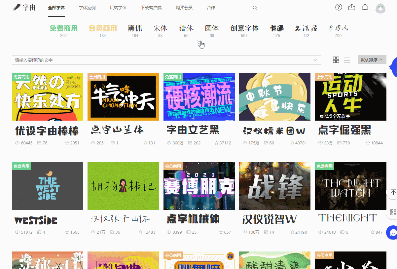The height and width of the screenshot is (269, 397).
Task: Switch to the 字体案例 tab
Action: click(x=87, y=8)
